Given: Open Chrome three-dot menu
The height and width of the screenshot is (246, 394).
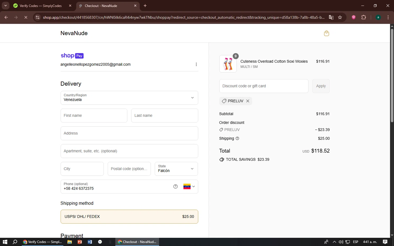Looking at the screenshot, I should click(388, 17).
